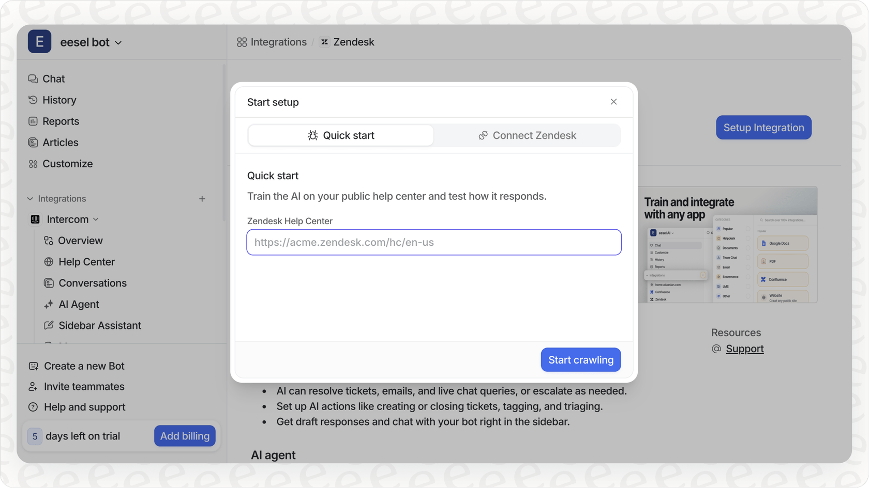Image resolution: width=869 pixels, height=488 pixels.
Task: Collapse the Integrations section
Action: tap(29, 198)
